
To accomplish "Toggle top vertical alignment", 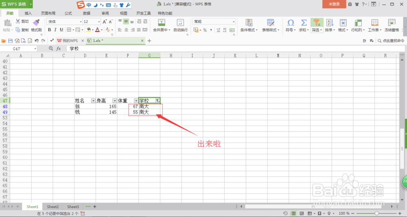I will (x=120, y=22).
